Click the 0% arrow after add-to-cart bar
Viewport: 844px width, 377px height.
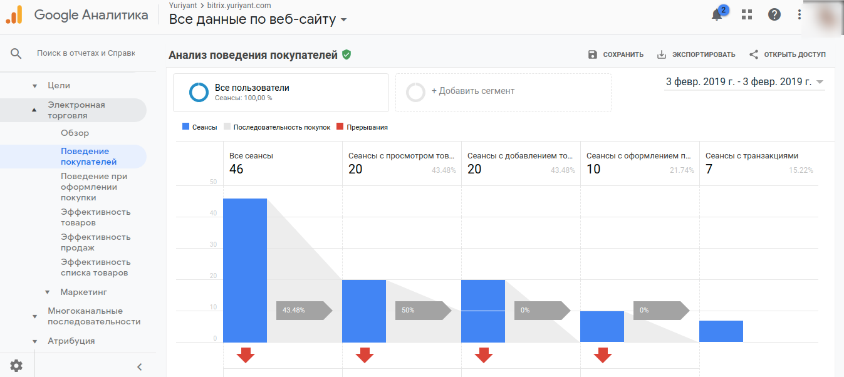pyautogui.click(x=543, y=310)
